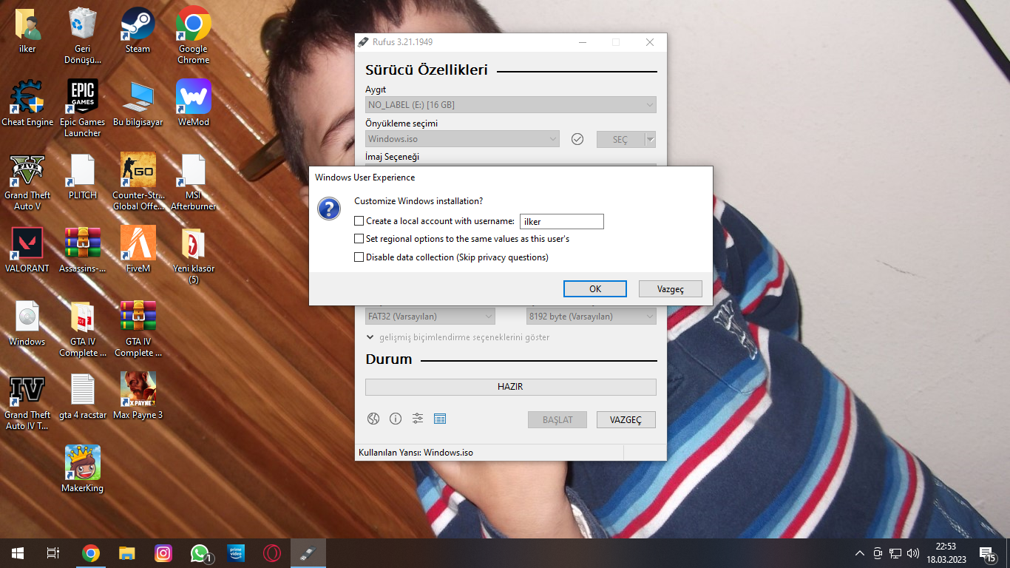Open Bu bilgisayar desktop icon
Image resolution: width=1010 pixels, height=568 pixels.
(x=138, y=97)
